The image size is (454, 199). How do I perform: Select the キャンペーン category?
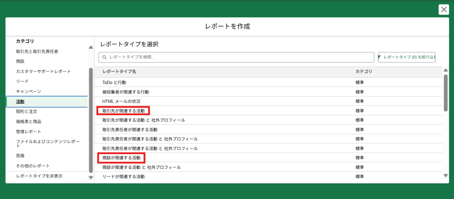28,91
